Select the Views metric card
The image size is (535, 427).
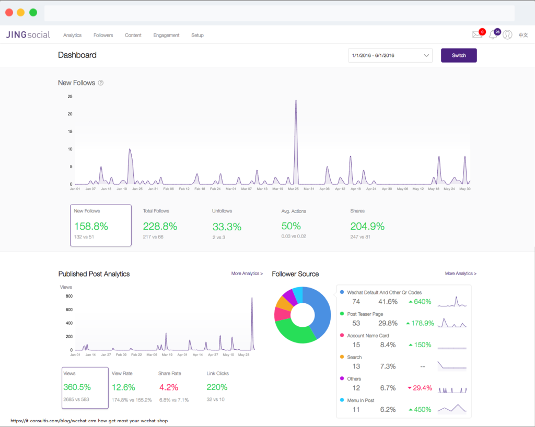[x=85, y=387]
